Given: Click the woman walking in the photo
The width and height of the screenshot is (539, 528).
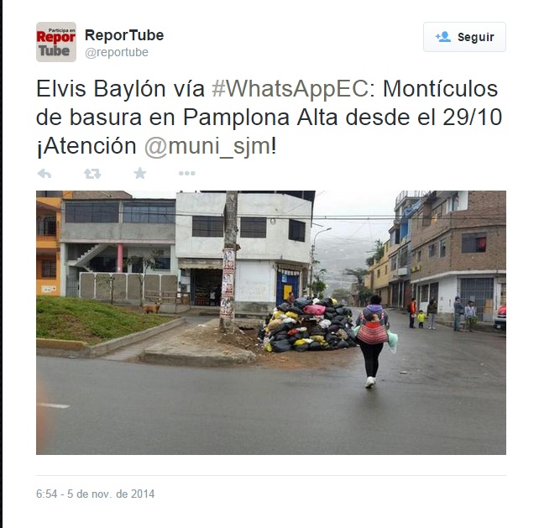Looking at the screenshot, I should [374, 340].
